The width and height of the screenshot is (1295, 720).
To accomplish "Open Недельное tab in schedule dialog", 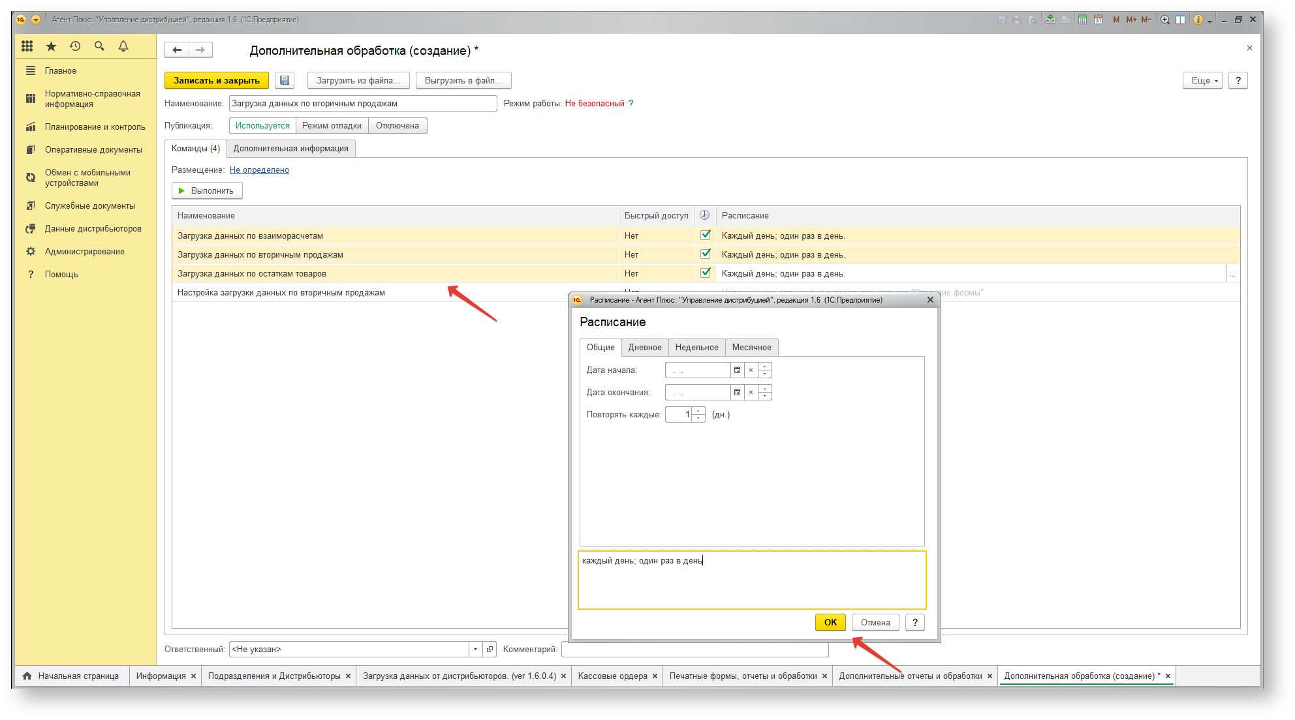I will click(x=696, y=347).
